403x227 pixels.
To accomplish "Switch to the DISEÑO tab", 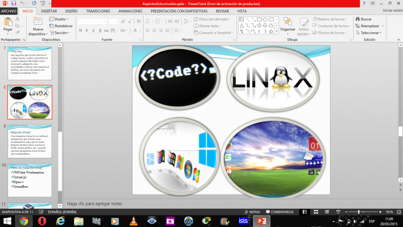I will (72, 11).
